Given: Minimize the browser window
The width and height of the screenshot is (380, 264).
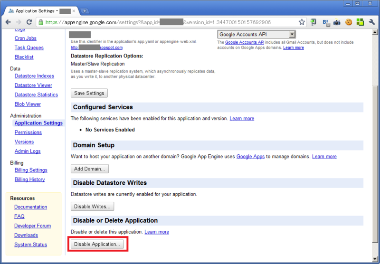Looking at the screenshot, I should coord(348,3).
